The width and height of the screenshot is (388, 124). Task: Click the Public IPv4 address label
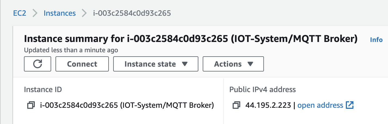click(262, 89)
